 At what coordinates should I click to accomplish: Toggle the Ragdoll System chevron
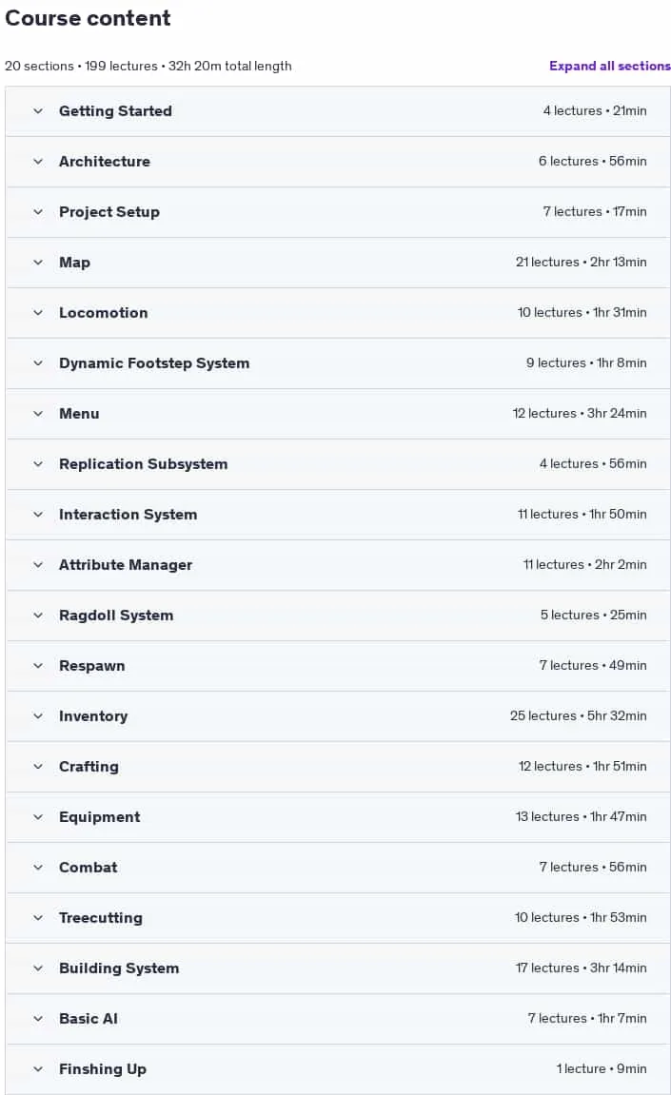point(38,616)
